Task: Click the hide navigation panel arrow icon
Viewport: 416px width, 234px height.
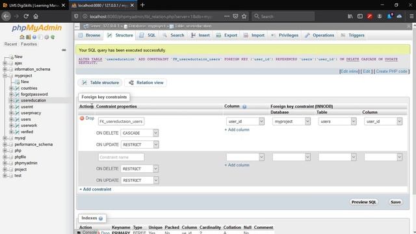Action: (x=77, y=26)
